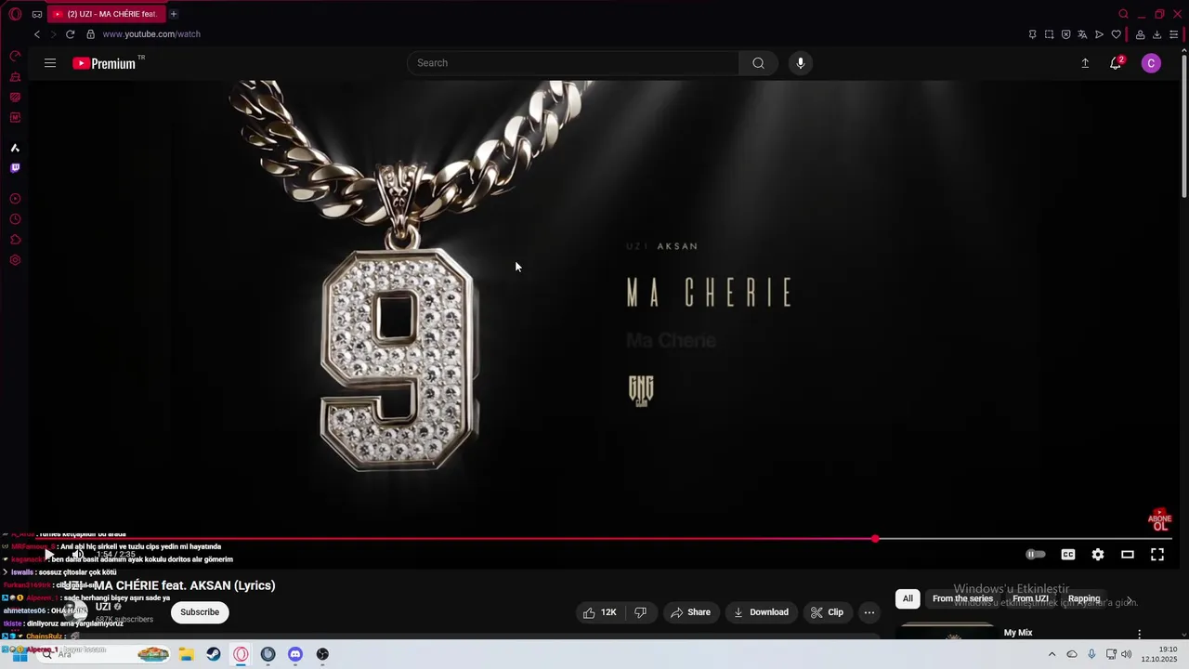The height and width of the screenshot is (669, 1189).
Task: Go back to previous page
Action: 37,34
